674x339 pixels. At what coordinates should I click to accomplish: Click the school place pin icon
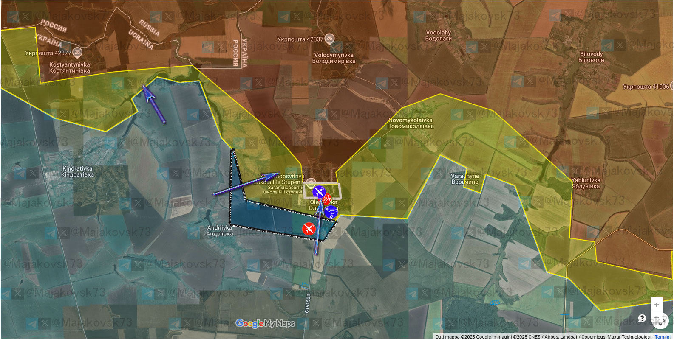click(x=311, y=183)
